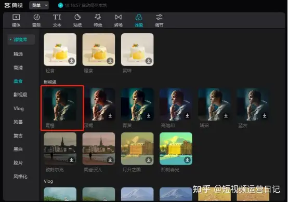Click the 青橙 filter name label

[x=50, y=126]
